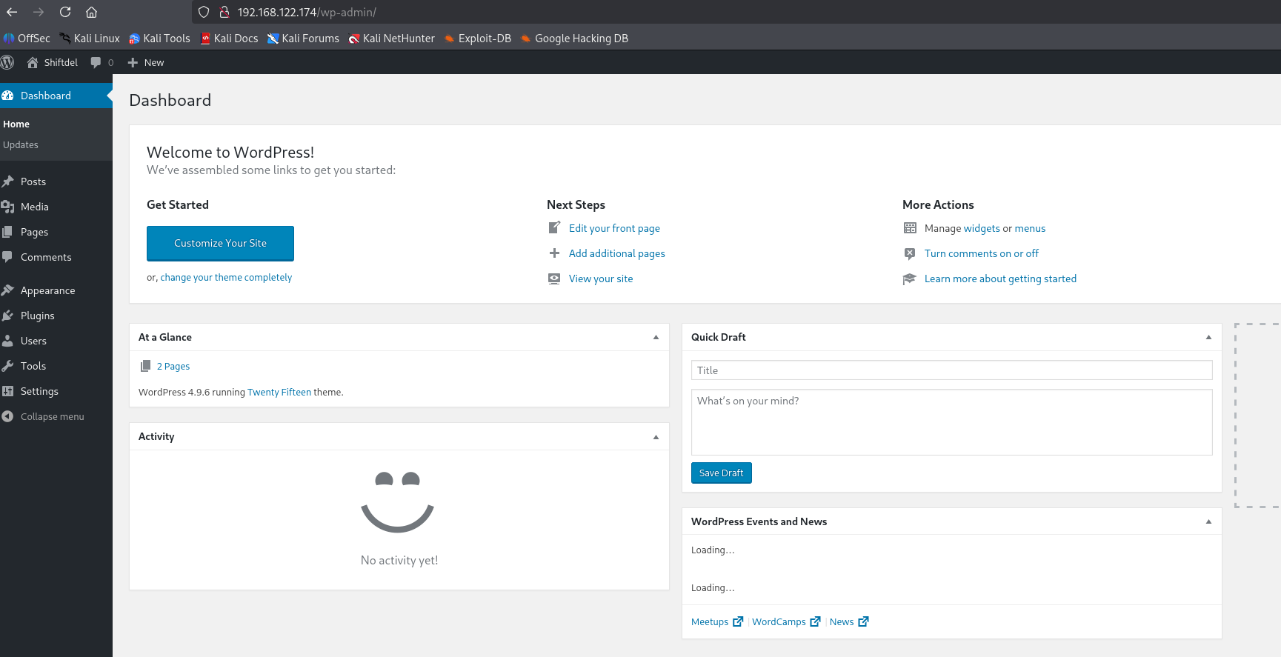Screen dimensions: 1281x657
Task: Open the 2 Pages link
Action: (173, 366)
